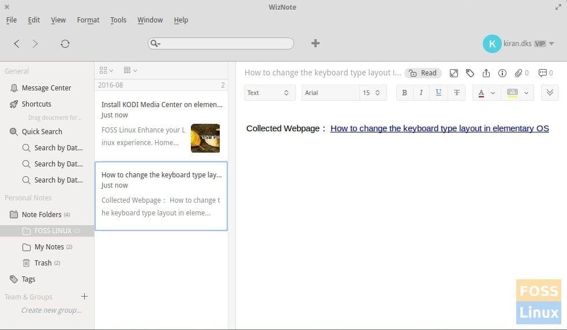Go back with the left arrow

17,44
